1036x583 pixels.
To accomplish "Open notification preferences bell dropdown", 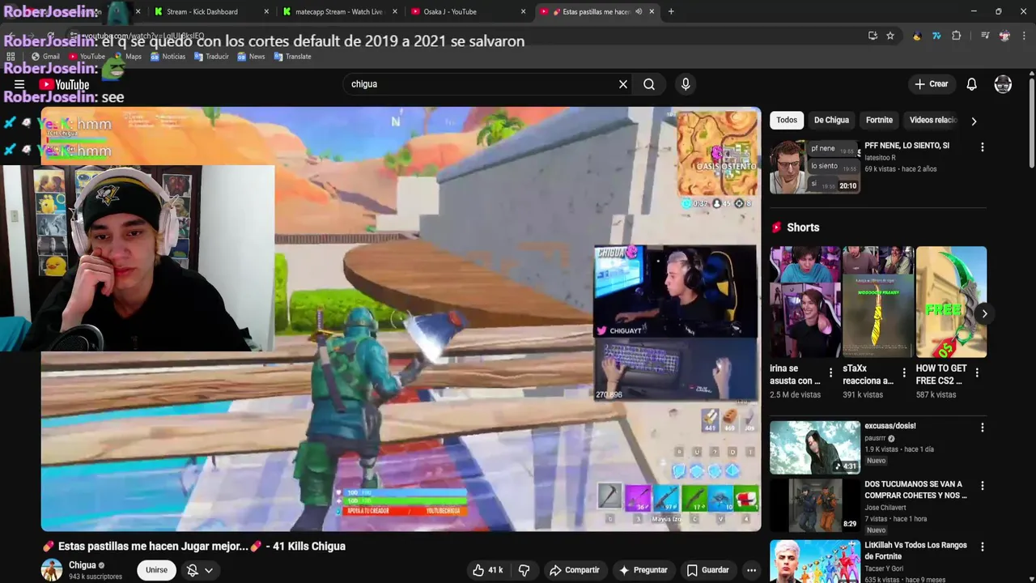I will [200, 570].
